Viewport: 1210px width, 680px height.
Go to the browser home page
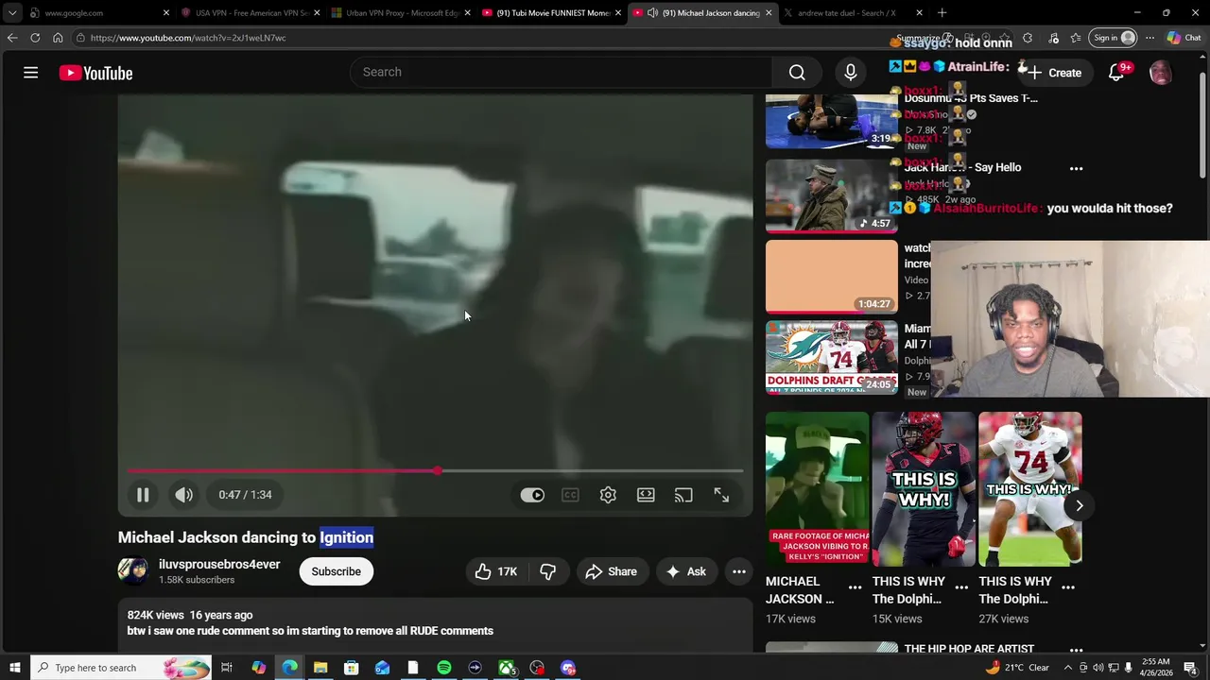click(58, 38)
